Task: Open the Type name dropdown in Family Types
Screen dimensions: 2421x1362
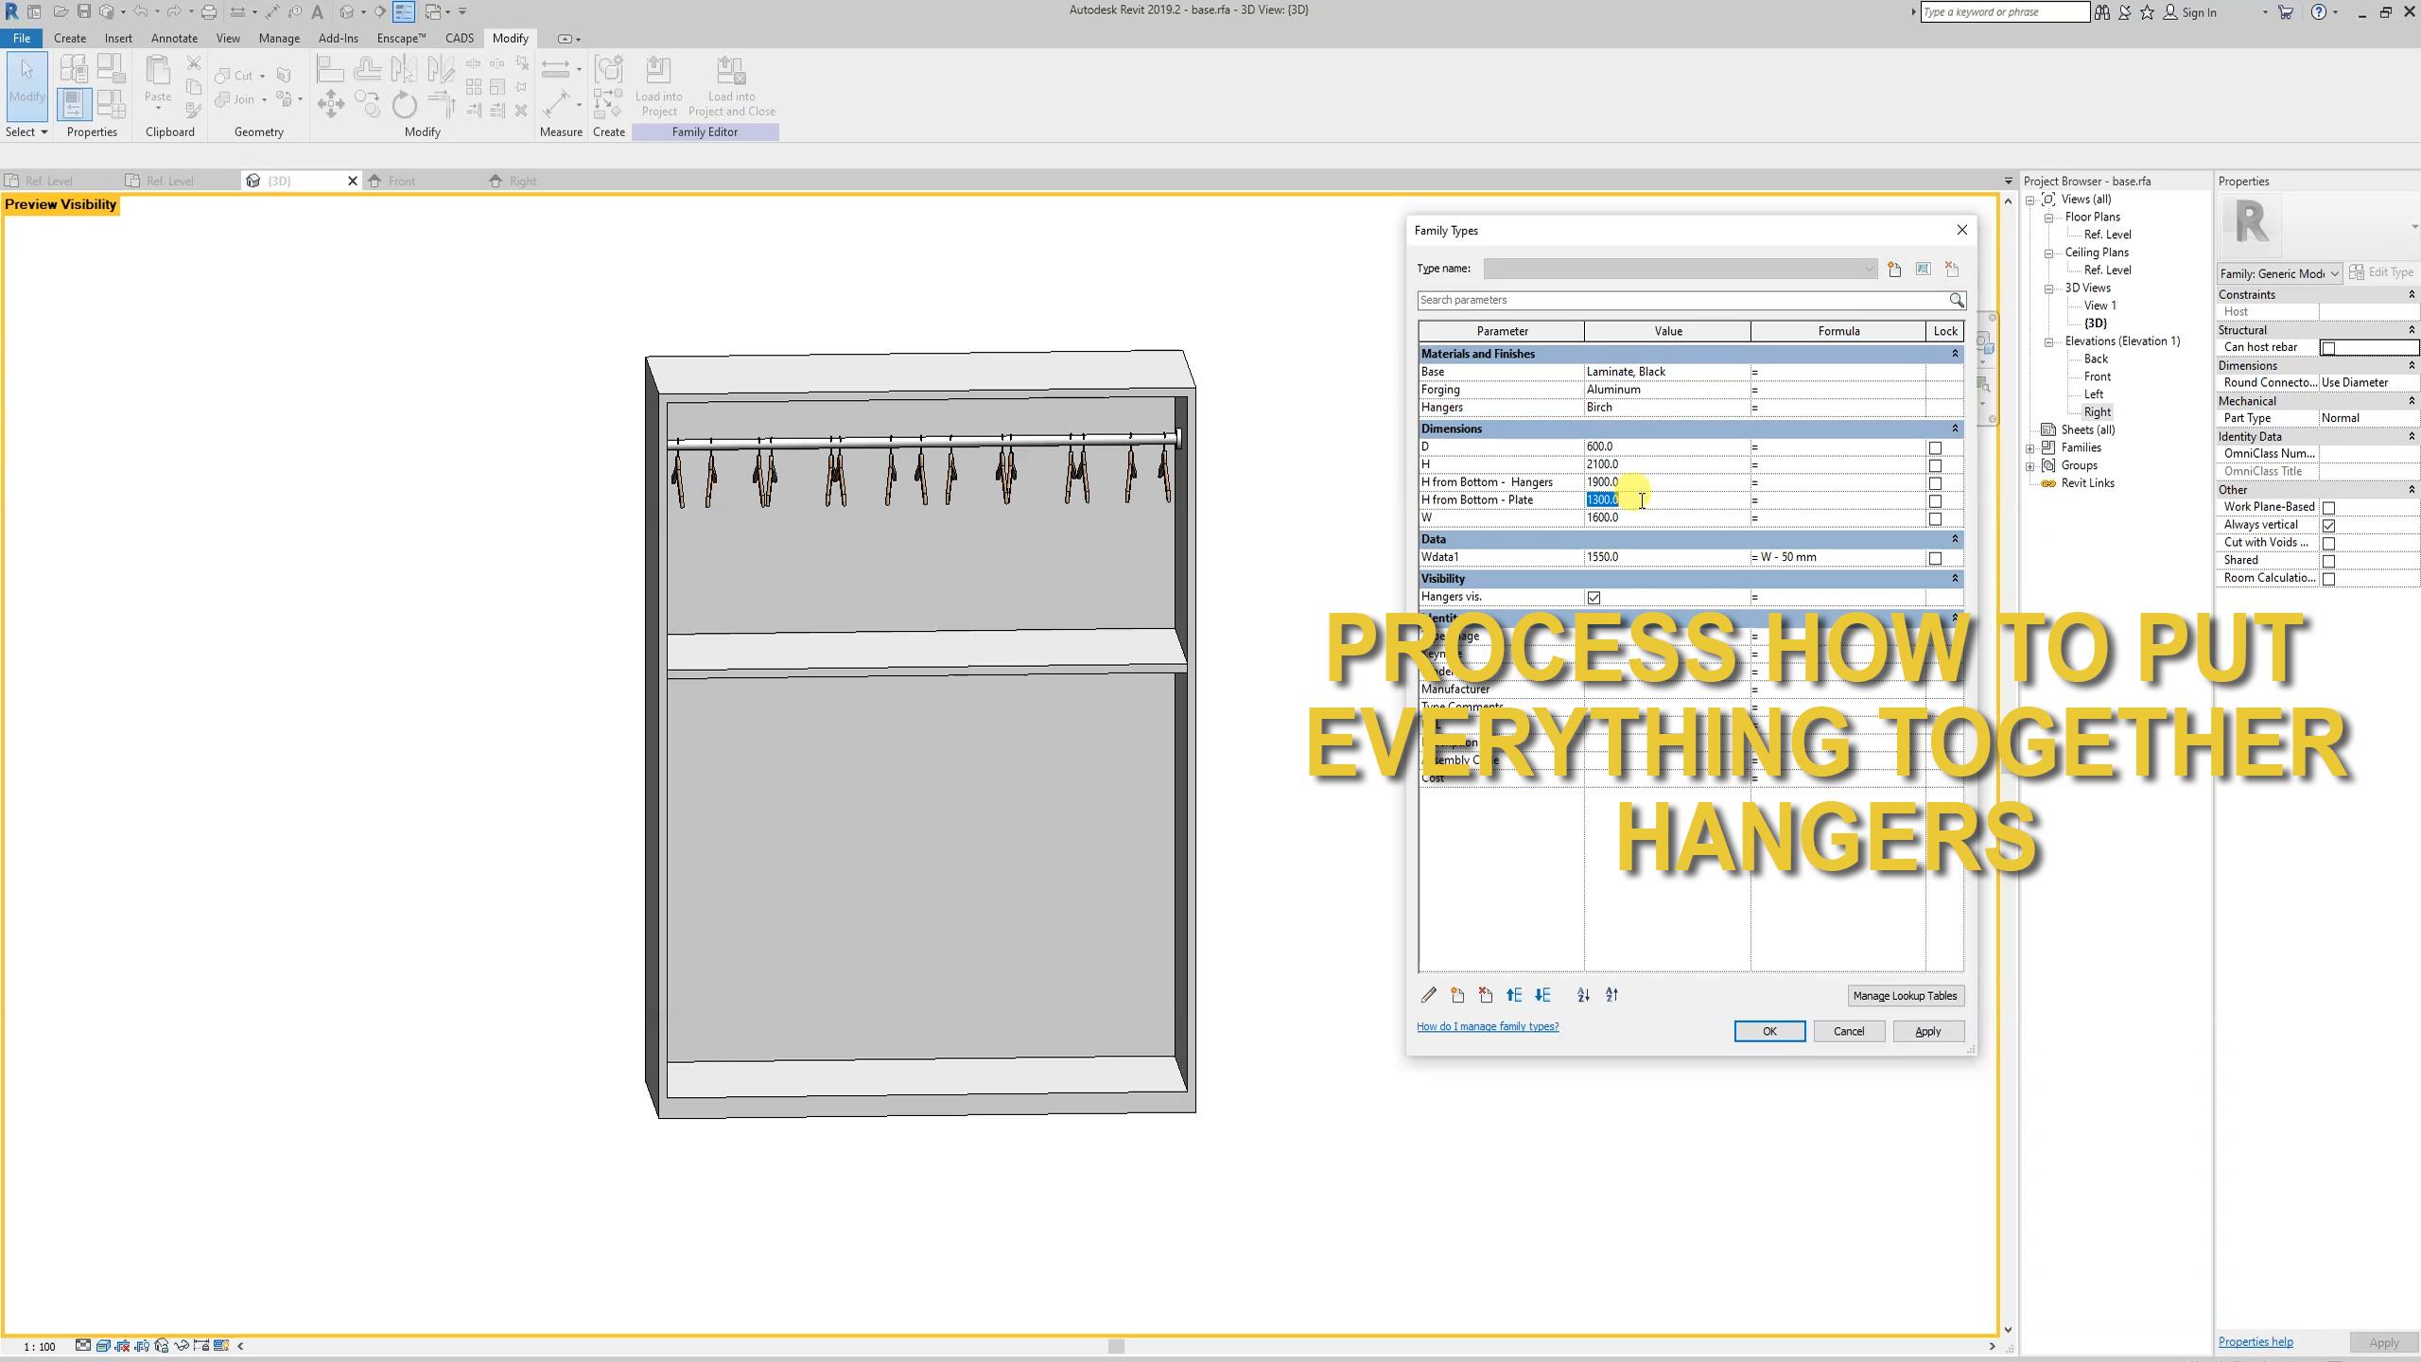Action: pyautogui.click(x=1868, y=269)
